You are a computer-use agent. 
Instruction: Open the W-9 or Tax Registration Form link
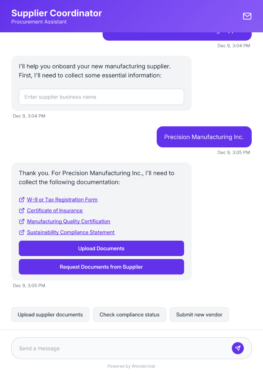pyautogui.click(x=62, y=200)
